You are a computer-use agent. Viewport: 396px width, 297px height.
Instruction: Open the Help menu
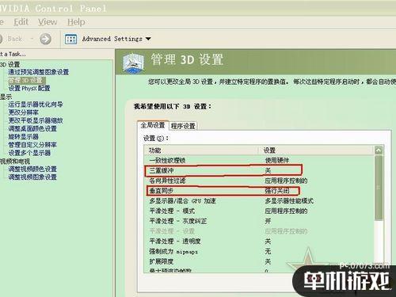click(76, 22)
